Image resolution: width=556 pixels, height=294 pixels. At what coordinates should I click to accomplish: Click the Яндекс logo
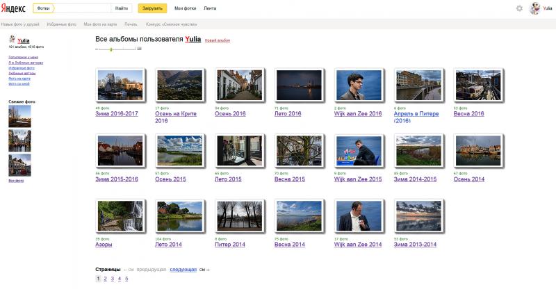click(x=13, y=8)
